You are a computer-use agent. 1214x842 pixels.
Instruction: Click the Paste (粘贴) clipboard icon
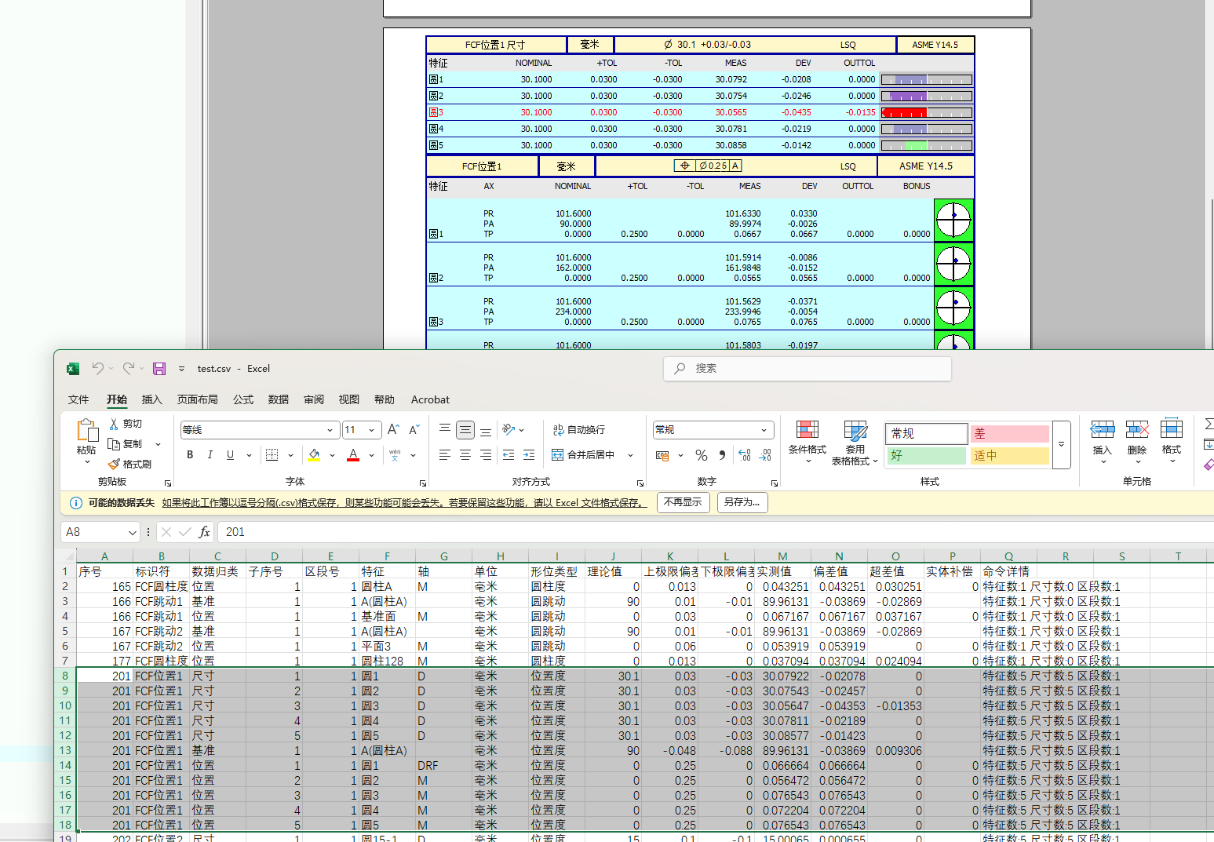86,430
